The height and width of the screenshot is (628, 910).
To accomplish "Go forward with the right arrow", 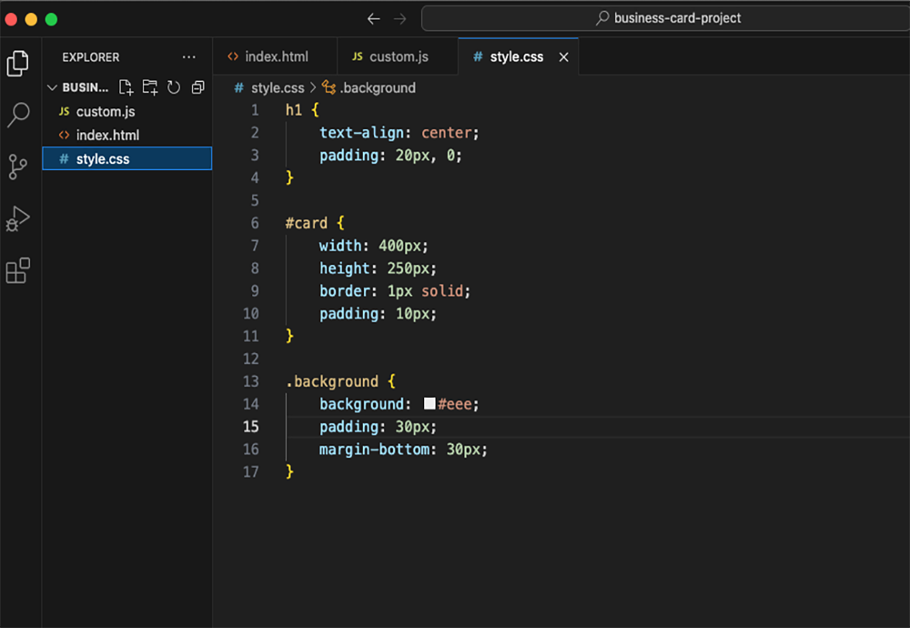I will point(399,18).
